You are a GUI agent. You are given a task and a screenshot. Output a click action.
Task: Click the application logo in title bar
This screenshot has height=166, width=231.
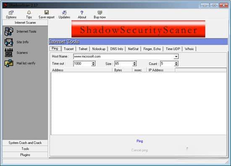(x=5, y=5)
